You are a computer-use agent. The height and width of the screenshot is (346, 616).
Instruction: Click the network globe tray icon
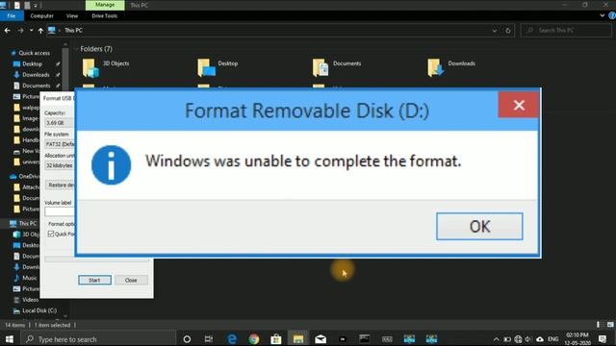(518, 339)
